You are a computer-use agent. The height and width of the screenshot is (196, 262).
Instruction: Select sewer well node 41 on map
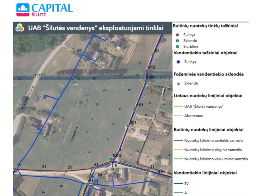point(92,169)
